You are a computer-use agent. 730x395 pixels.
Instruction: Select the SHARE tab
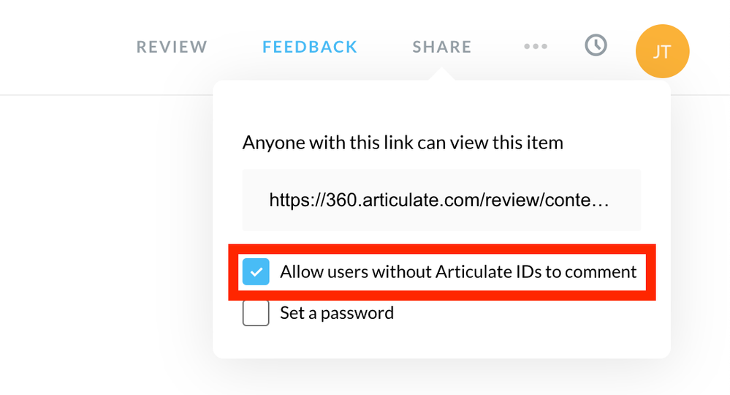coord(441,47)
